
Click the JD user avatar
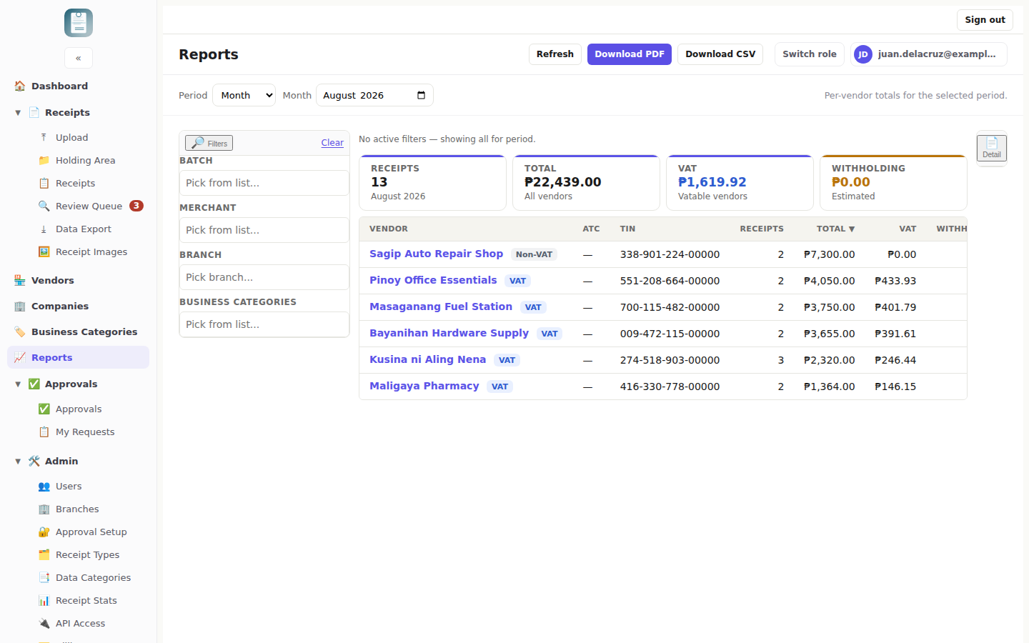(863, 54)
